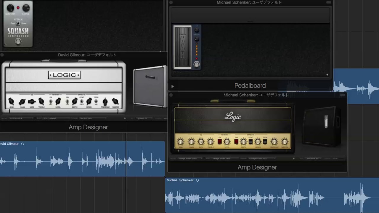Open the Vintage British Stack model dropdown
The height and width of the screenshot is (213, 379).
190,159
